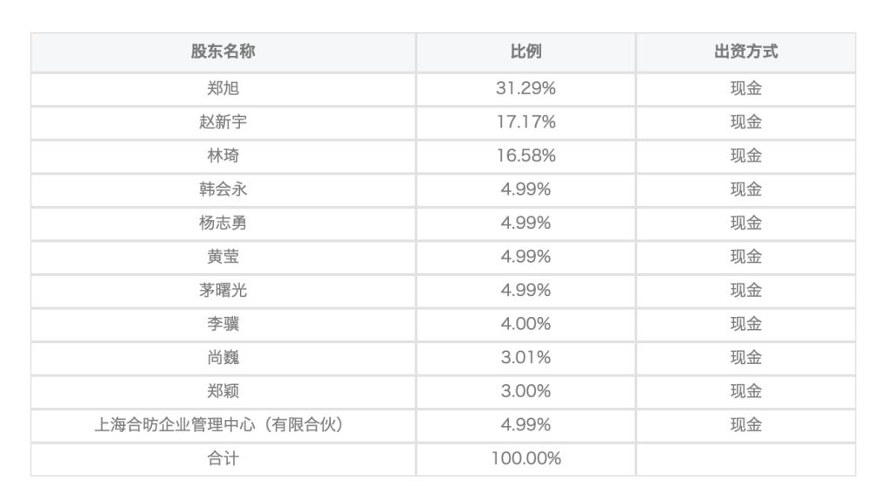Select the 李骥 shareholder cell
Image resolution: width=886 pixels, height=502 pixels.
[x=223, y=324]
